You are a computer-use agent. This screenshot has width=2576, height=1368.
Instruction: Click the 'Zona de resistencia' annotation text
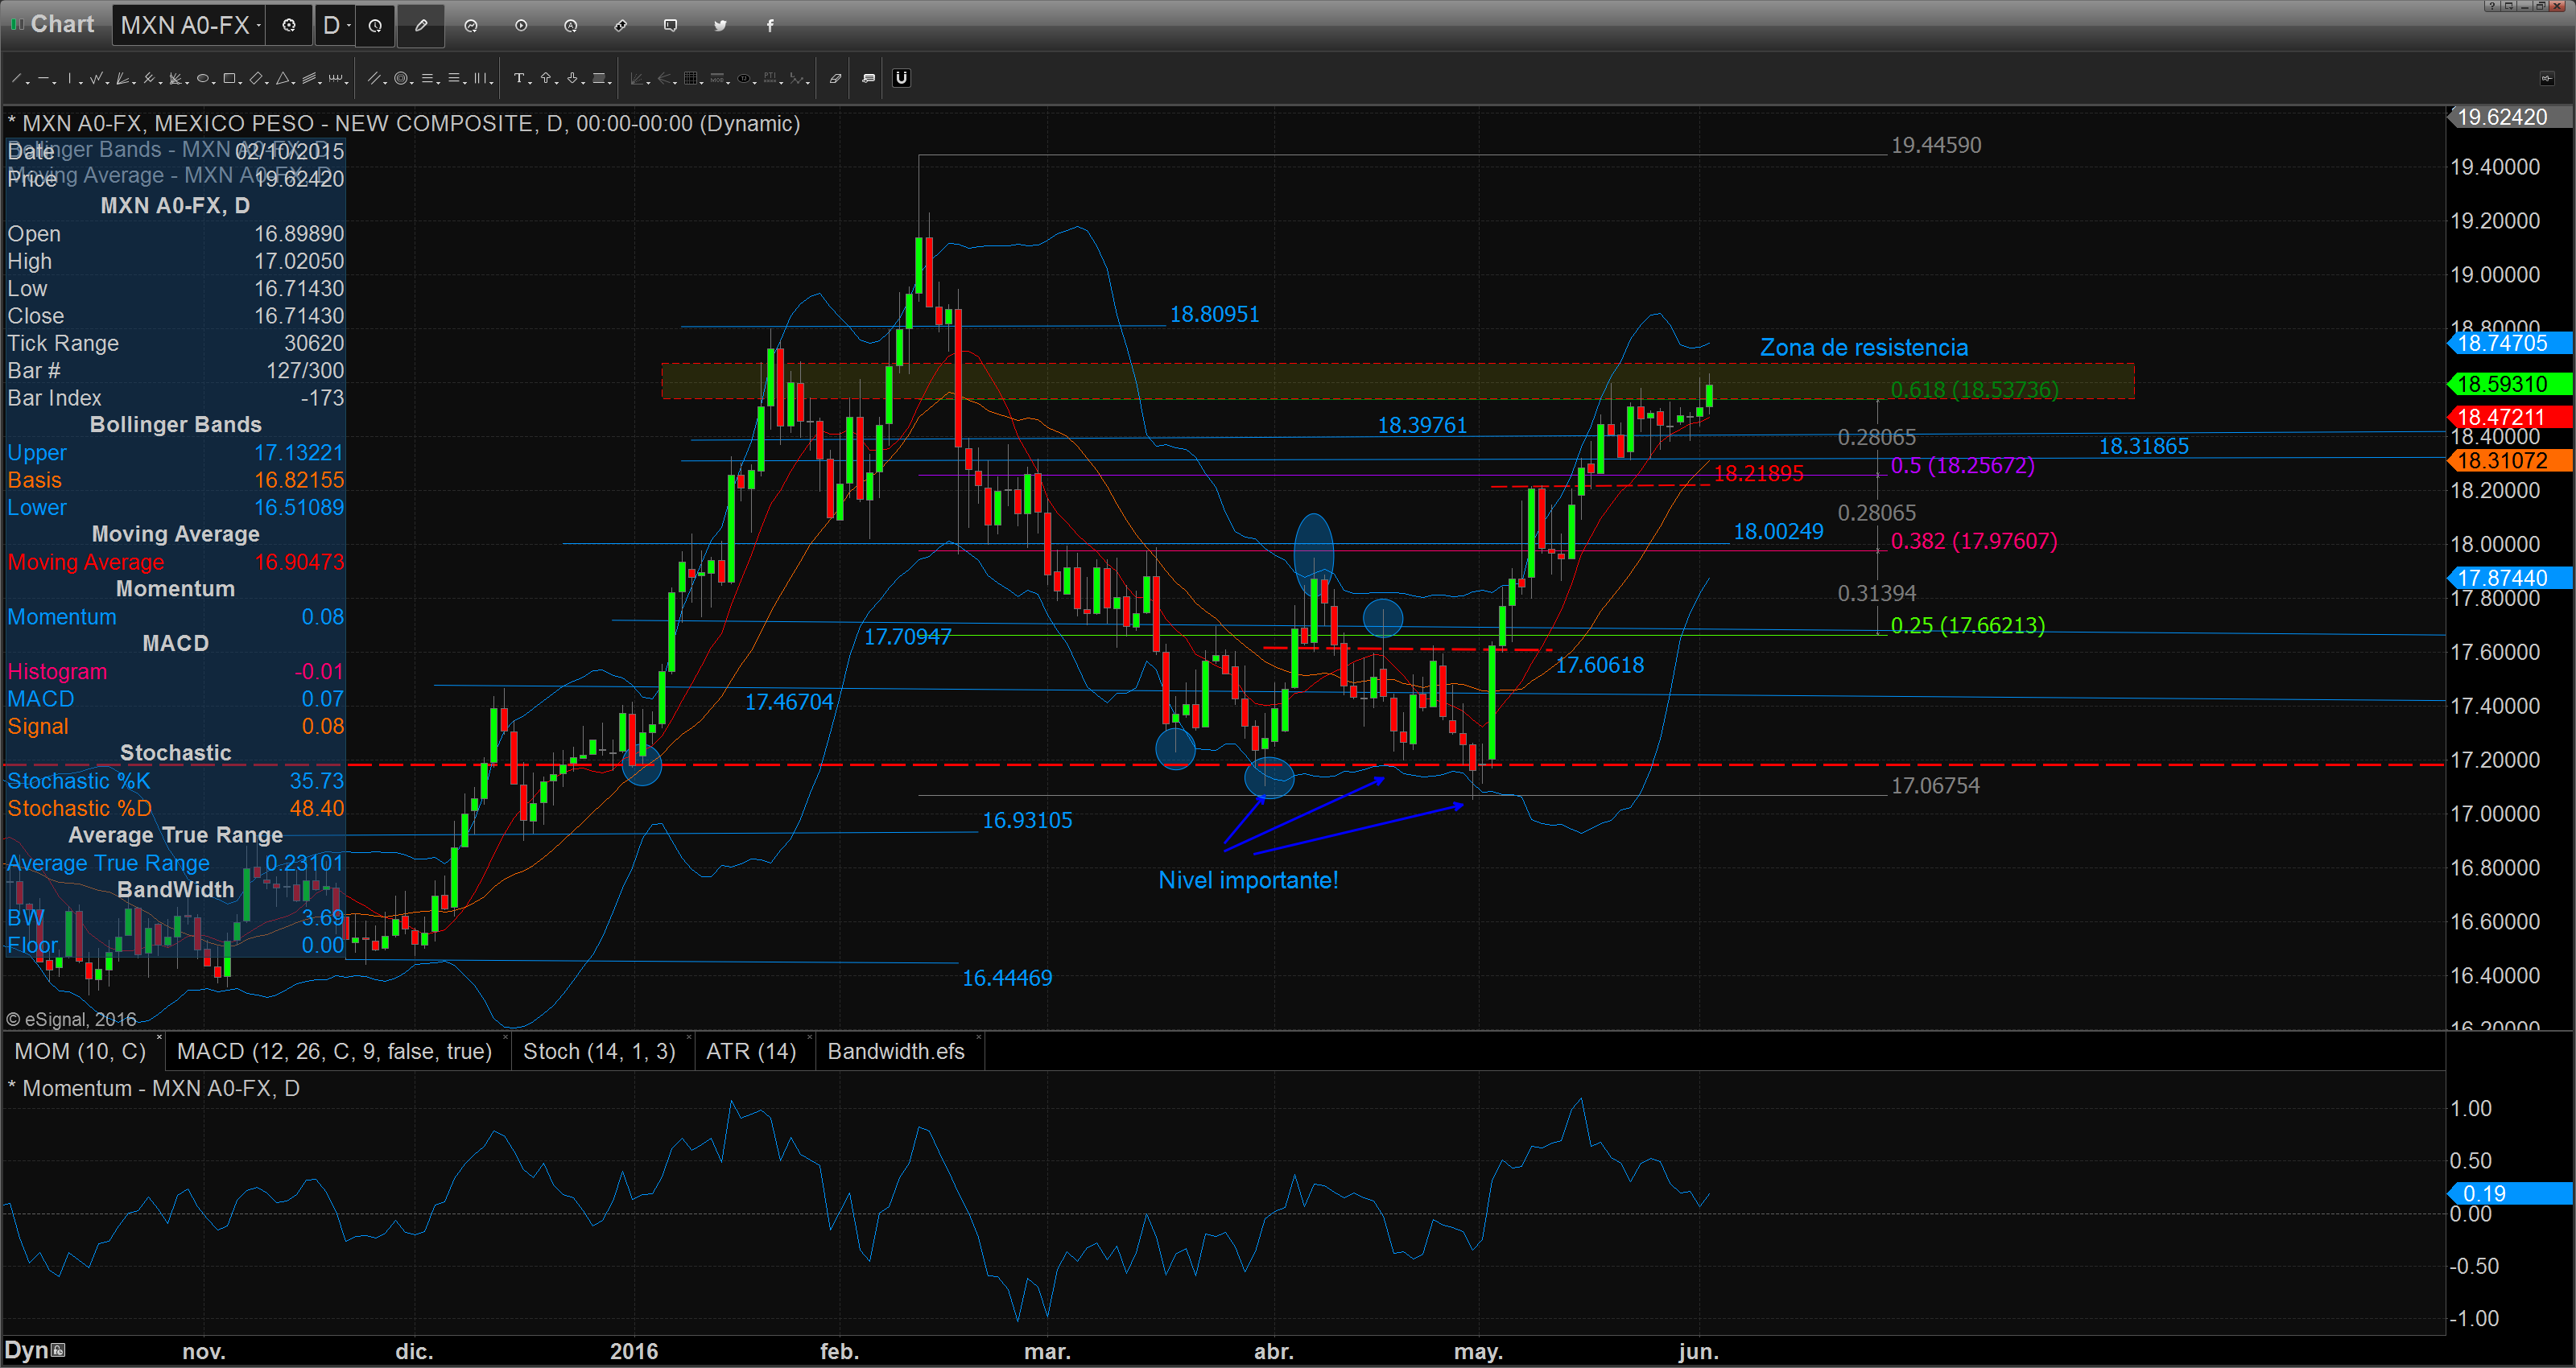tap(1864, 348)
